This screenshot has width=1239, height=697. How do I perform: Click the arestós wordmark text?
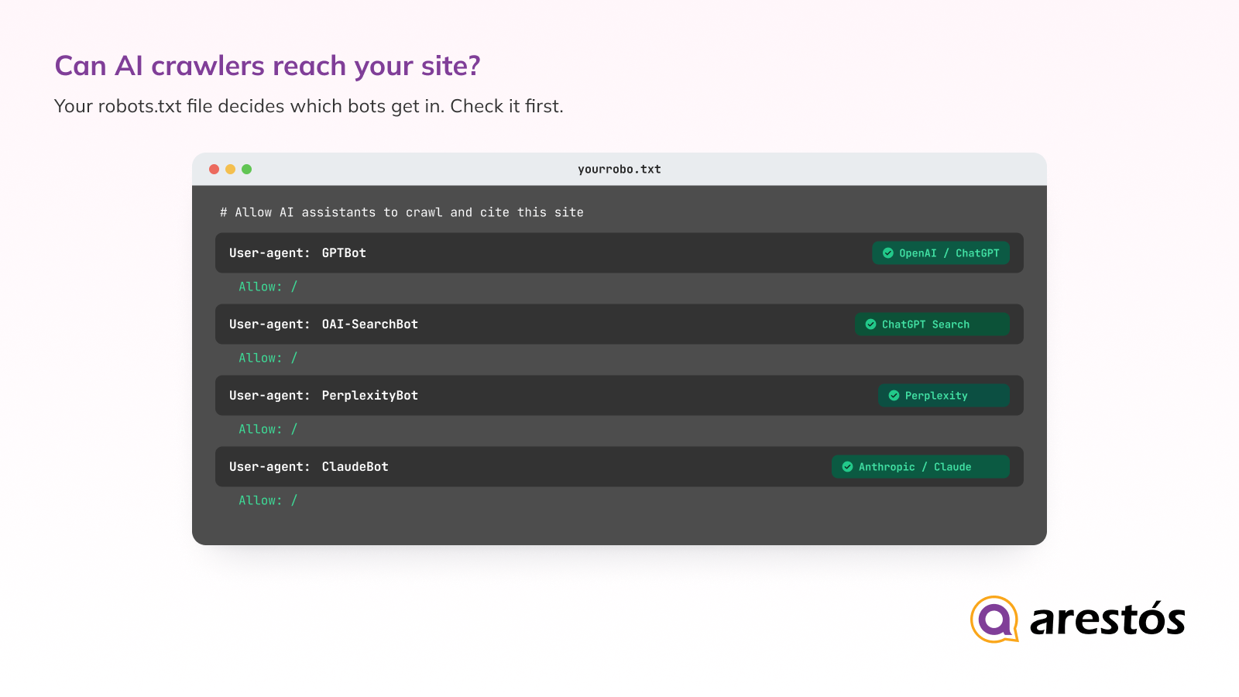[1107, 619]
